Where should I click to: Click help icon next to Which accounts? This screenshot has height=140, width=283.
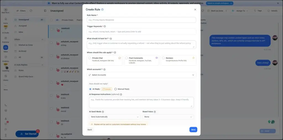(x=104, y=70)
